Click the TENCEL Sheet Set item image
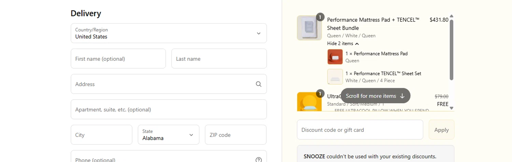Screen dimensions: 512x162 click(x=335, y=77)
